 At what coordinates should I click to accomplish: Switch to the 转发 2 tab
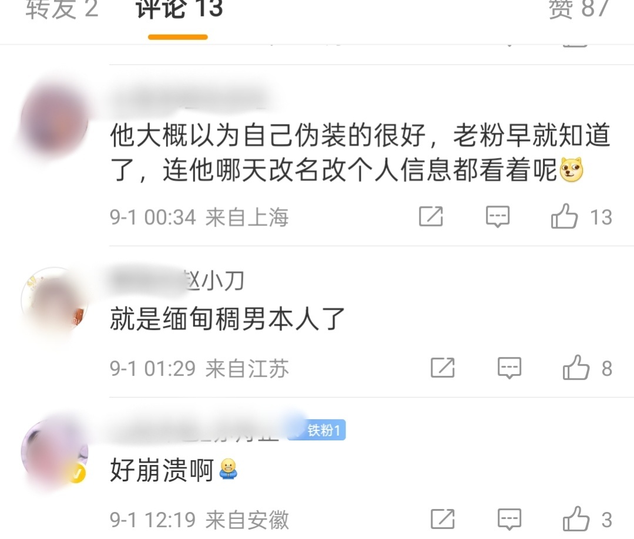tap(62, 9)
